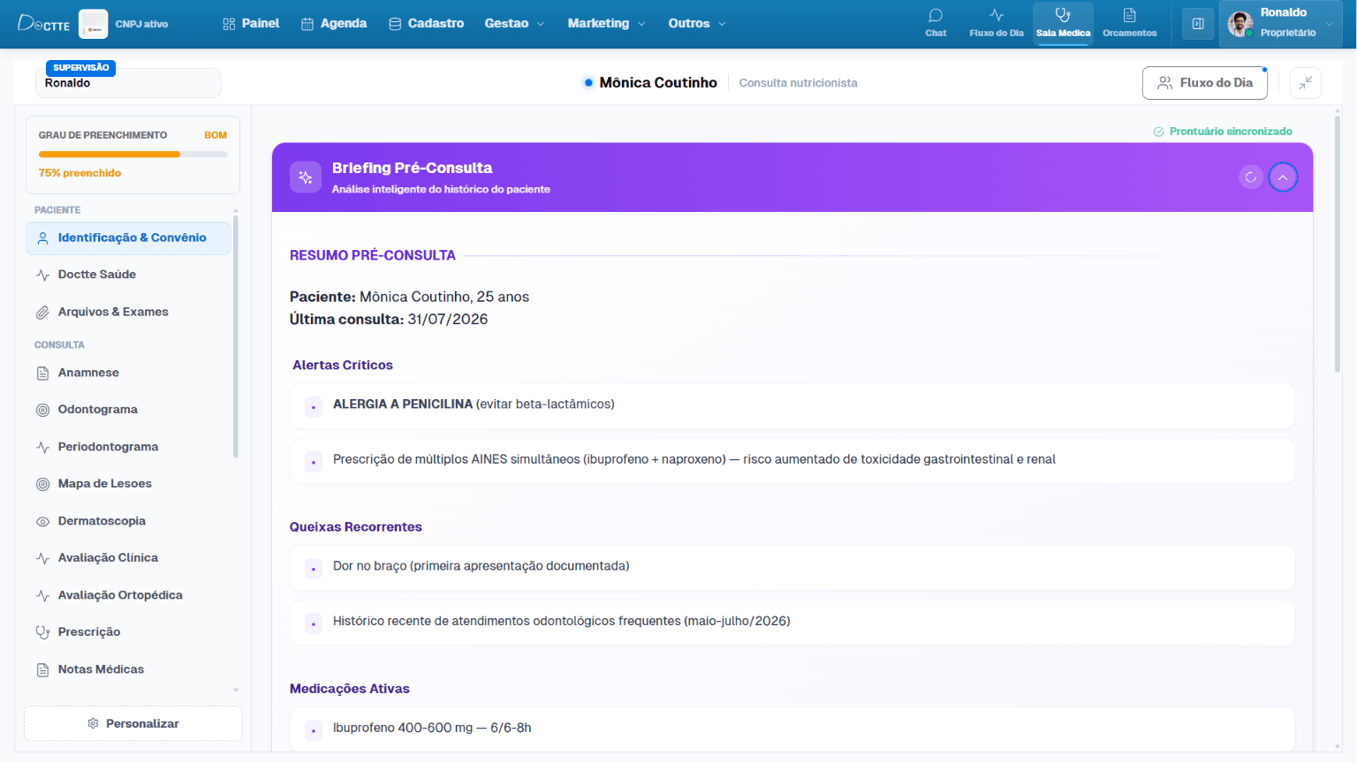Refresh the Briefing Pré-Consulta analysis
This screenshot has height=763, width=1357.
[1251, 178]
